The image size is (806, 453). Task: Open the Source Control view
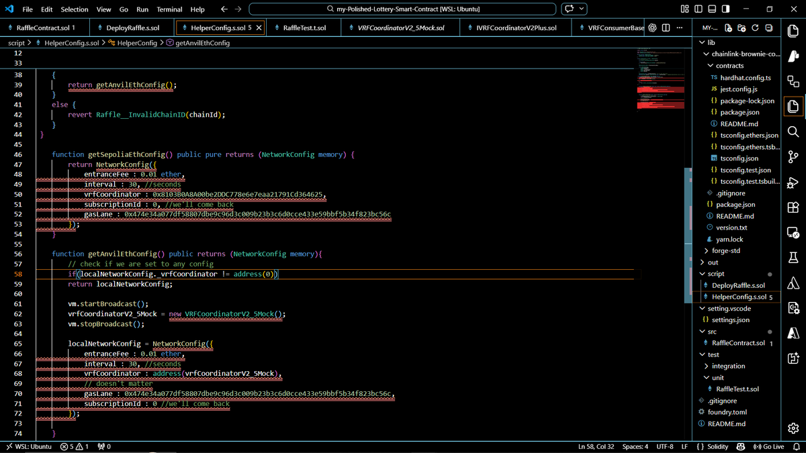(x=793, y=157)
